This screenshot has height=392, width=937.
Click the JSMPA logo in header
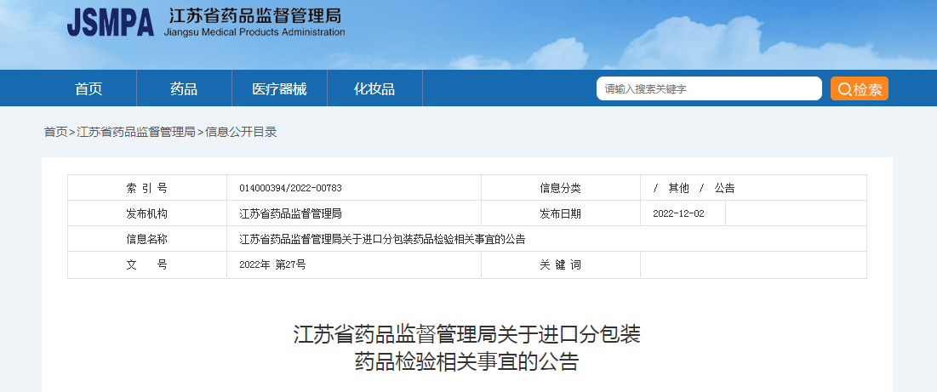point(111,23)
